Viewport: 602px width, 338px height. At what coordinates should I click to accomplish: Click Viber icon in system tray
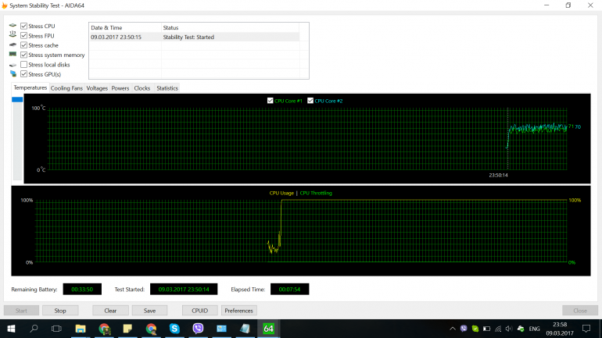click(464, 329)
